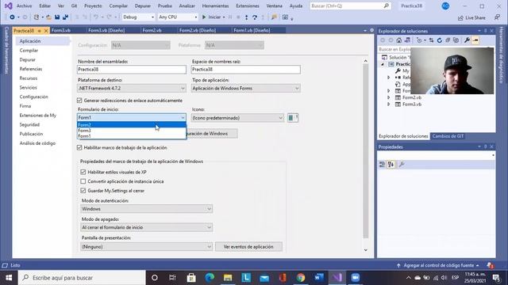Select Form3 in startup form list

click(x=132, y=131)
